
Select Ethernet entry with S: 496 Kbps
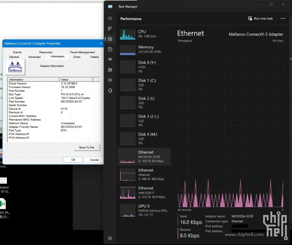[x=144, y=174]
